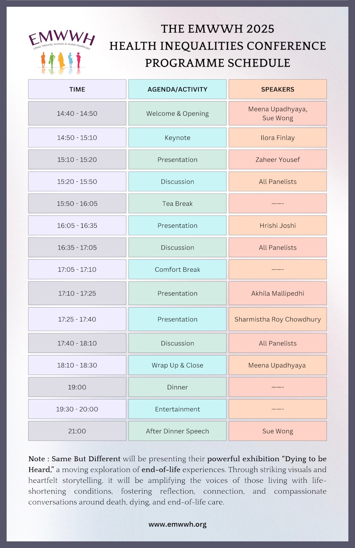
Task: Click the Comfort Break cell
Action: (x=177, y=269)
